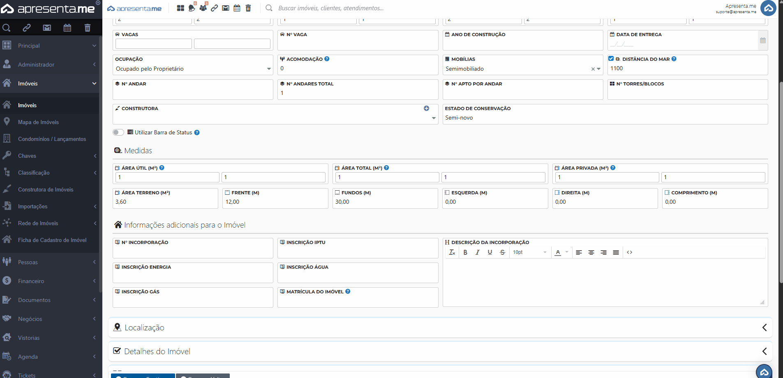Viewport: 783px width, 378px height.
Task: Click the trash icon in top toolbar
Action: click(248, 8)
